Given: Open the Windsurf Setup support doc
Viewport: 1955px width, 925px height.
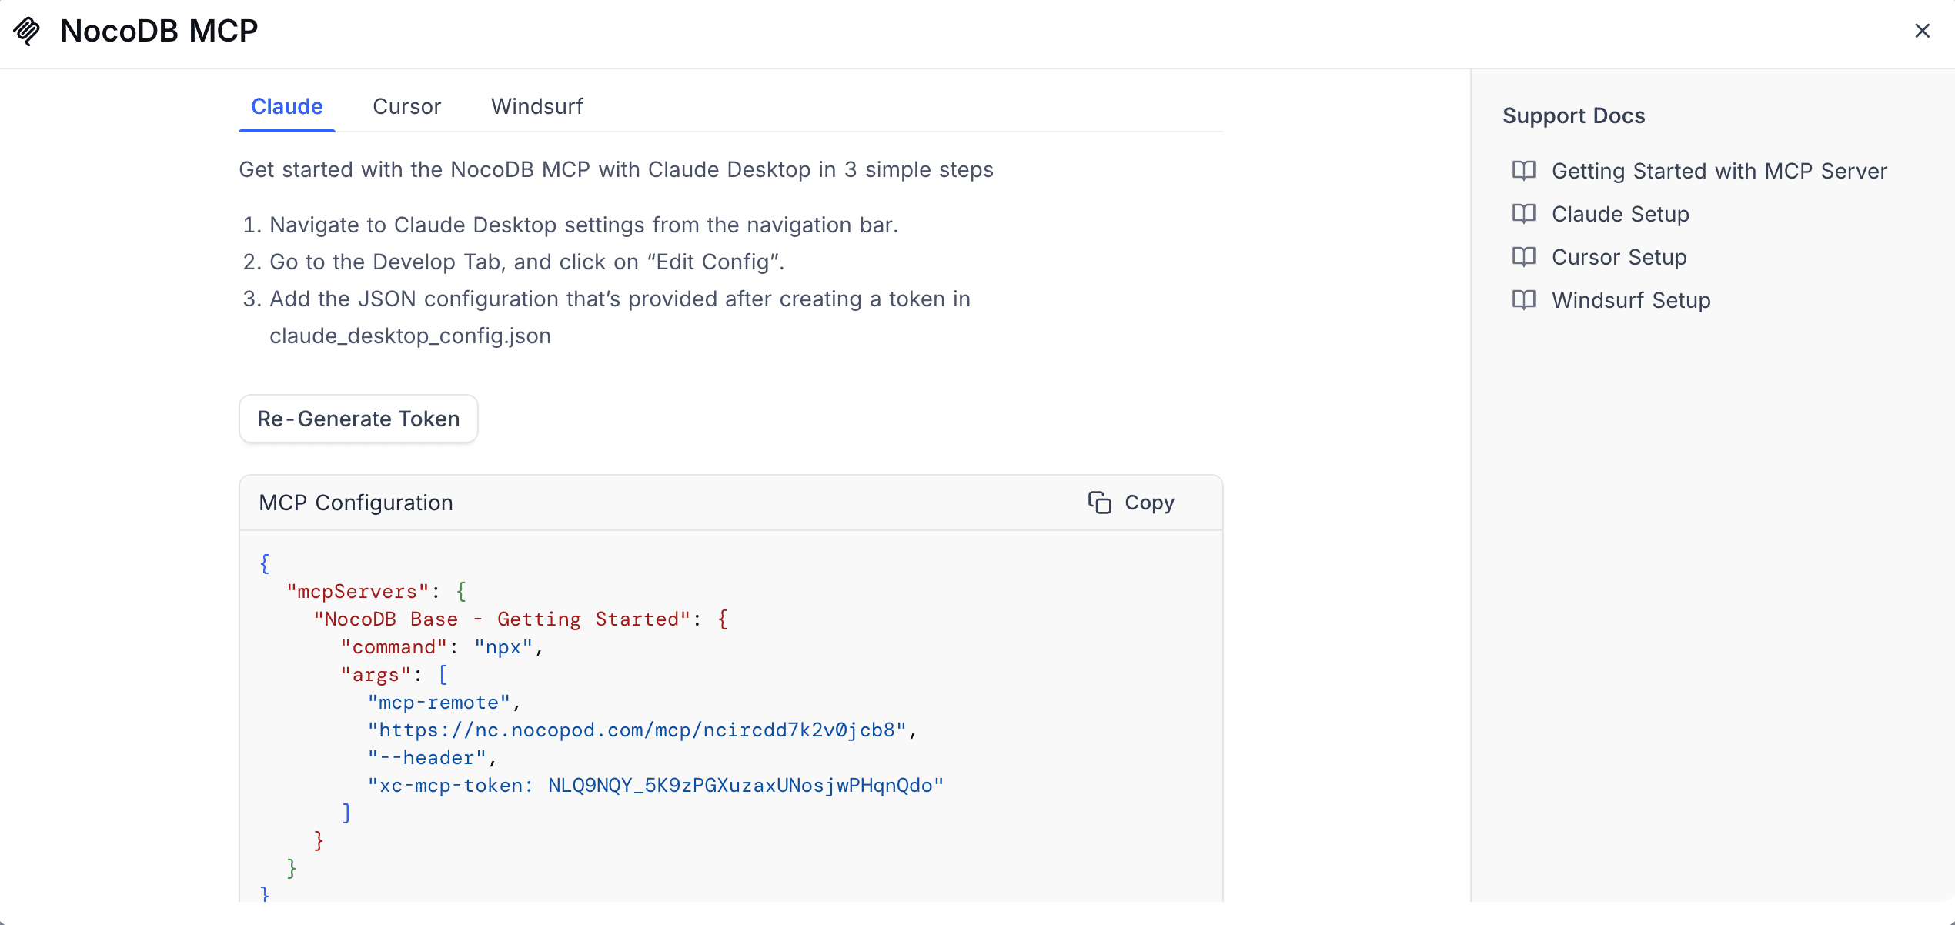Looking at the screenshot, I should coord(1630,300).
